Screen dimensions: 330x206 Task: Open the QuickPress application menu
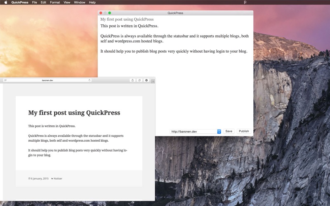20,2
